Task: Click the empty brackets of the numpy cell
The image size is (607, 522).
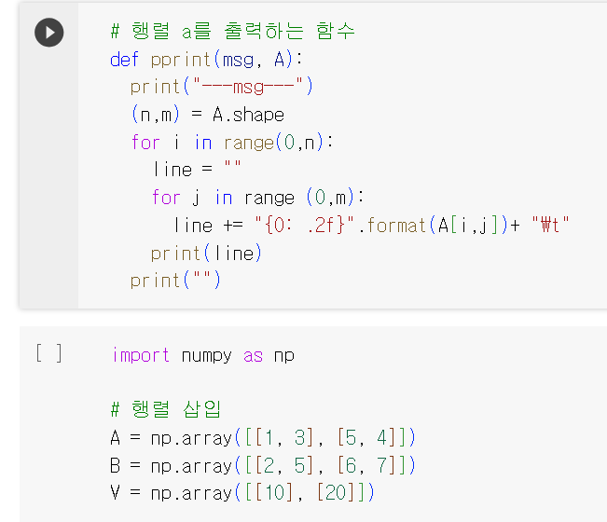Action: (48, 353)
